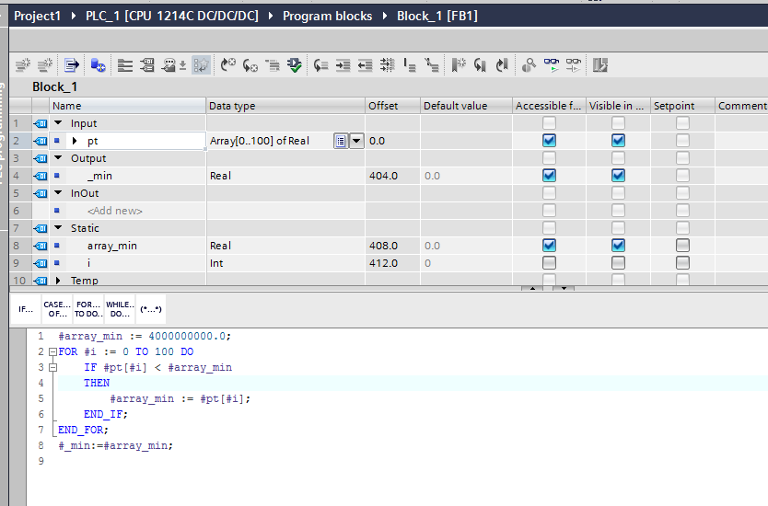768x506 pixels.
Task: Click the last toolbar icon with panel arrow
Action: 600,65
